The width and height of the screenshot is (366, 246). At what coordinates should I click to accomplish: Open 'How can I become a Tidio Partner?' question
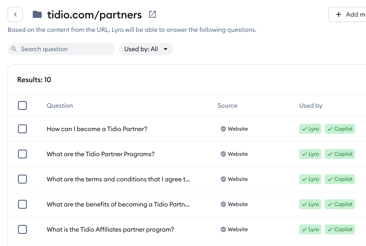97,129
